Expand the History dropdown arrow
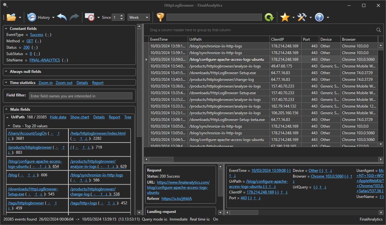Screen dimensions: 386x225 tap(53, 18)
